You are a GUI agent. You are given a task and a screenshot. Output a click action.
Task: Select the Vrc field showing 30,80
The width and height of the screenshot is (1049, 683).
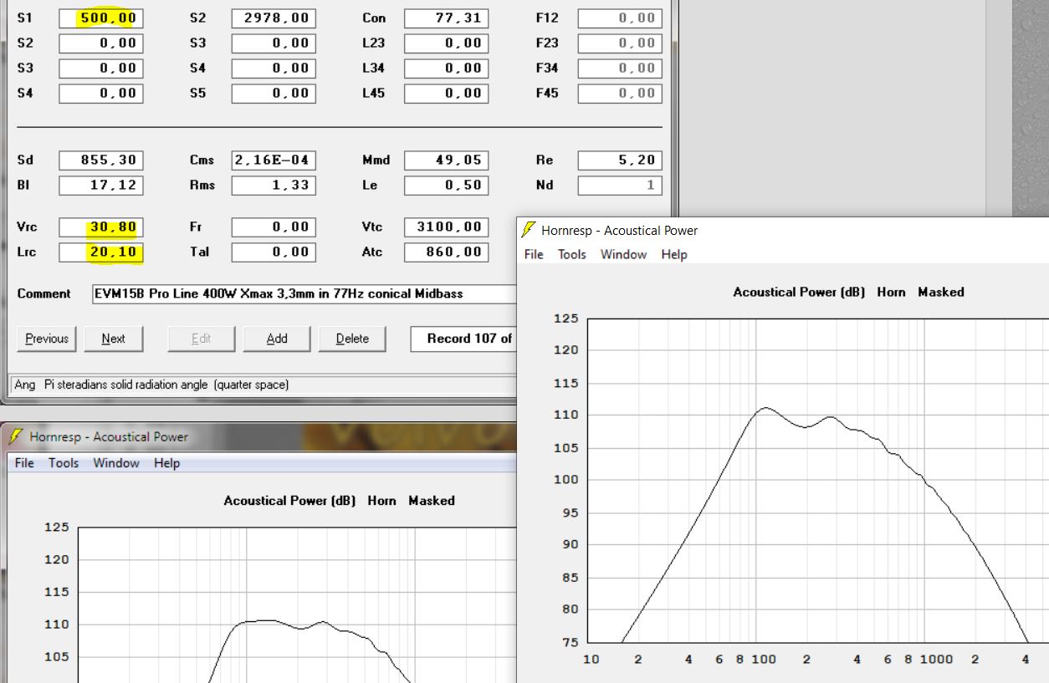[x=101, y=227]
